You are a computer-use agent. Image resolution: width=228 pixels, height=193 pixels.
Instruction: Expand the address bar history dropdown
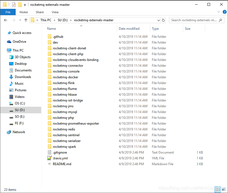pyautogui.click(x=159, y=20)
